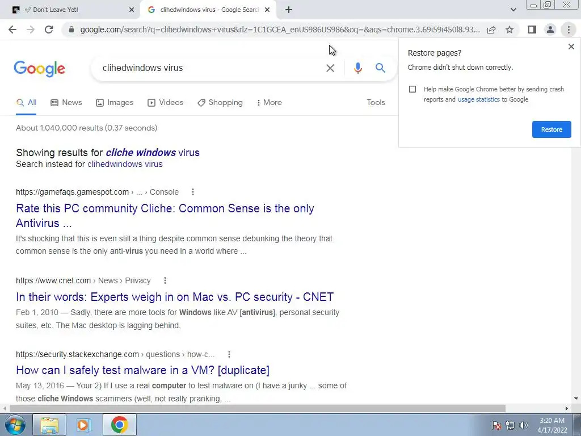
Task: Switch to Shopping results
Action: [x=220, y=103]
